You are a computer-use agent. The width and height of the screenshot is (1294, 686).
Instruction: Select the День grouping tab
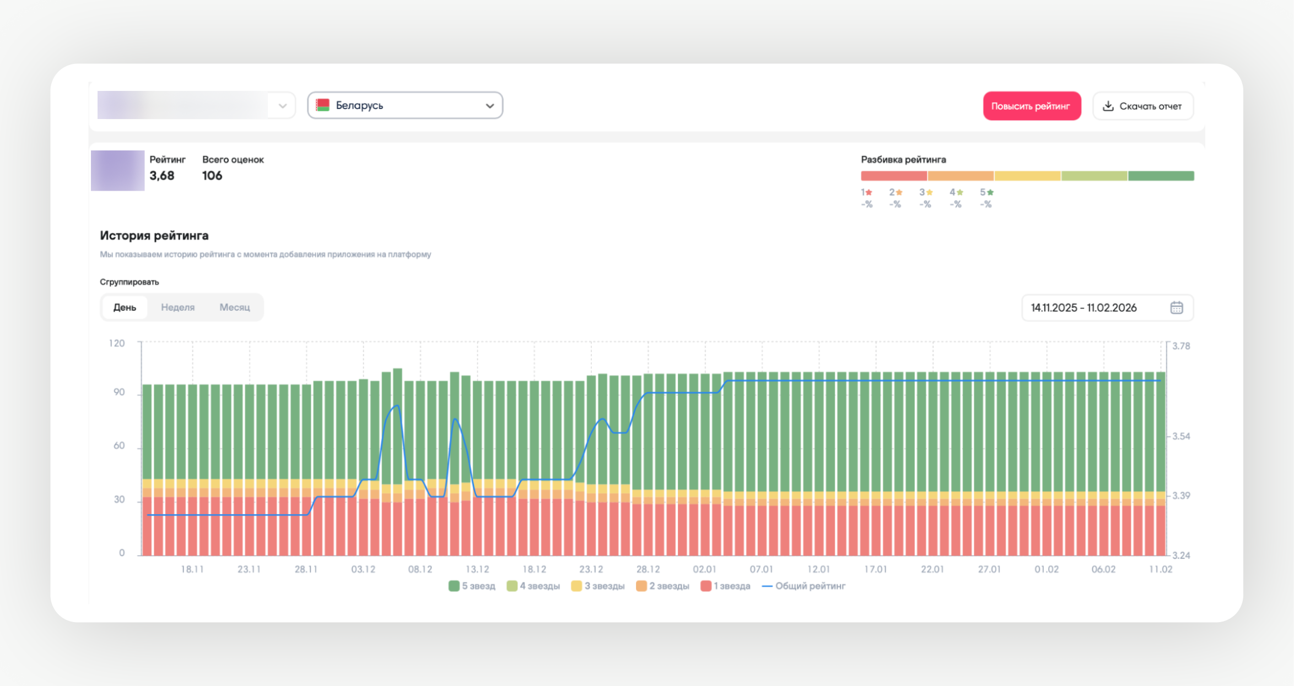tap(125, 307)
